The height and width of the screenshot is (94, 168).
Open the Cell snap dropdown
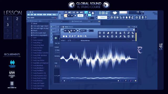pyautogui.click(x=91, y=18)
